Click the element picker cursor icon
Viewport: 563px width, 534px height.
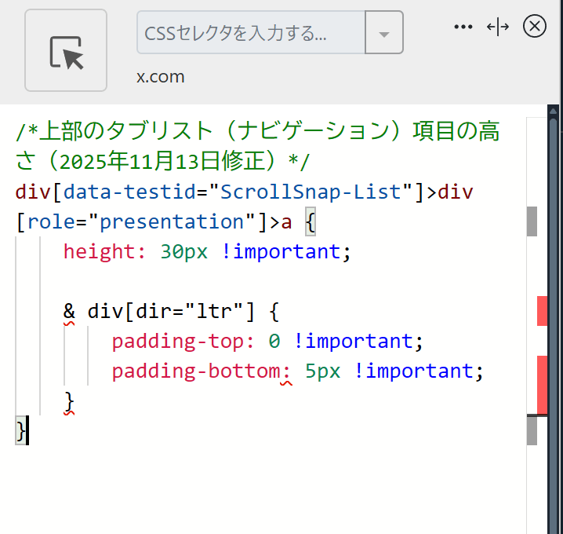tap(66, 51)
